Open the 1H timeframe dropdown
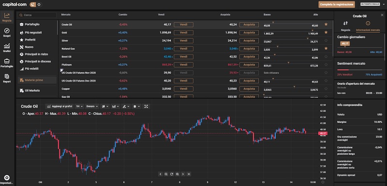 pyautogui.click(x=79, y=106)
